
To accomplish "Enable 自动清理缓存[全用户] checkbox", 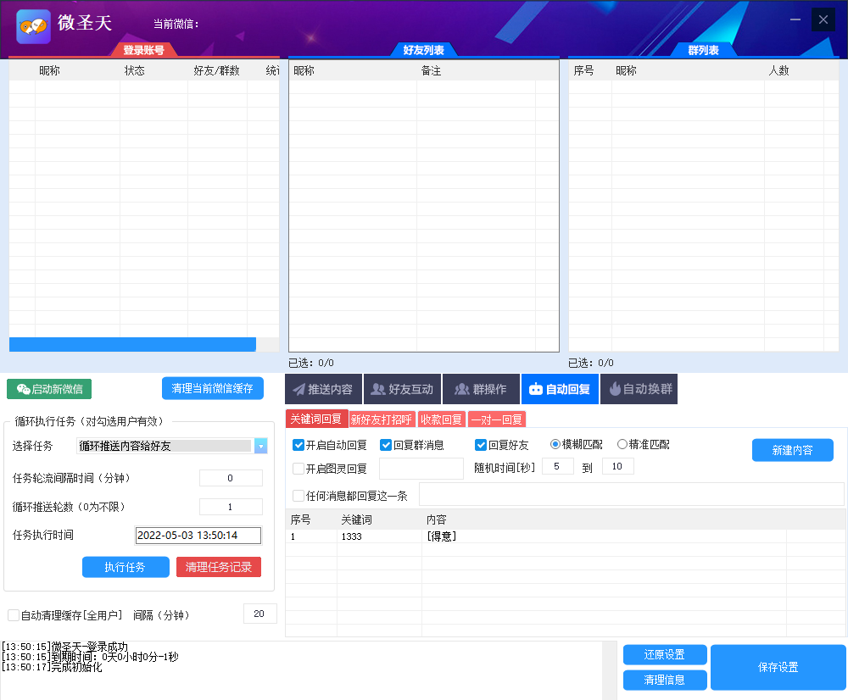I will (14, 615).
